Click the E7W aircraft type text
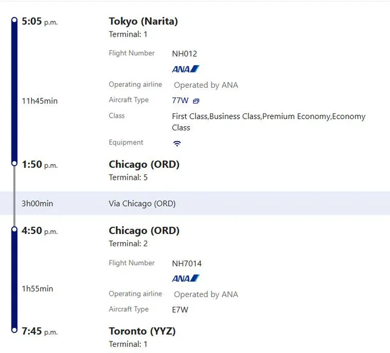Image resolution: width=390 pixels, height=353 pixels. pos(180,310)
